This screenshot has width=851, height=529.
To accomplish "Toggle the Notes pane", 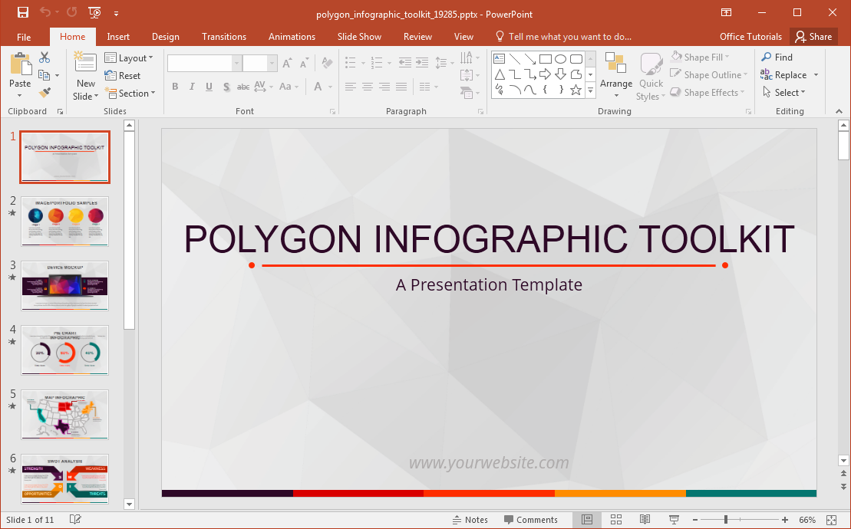I will (470, 520).
